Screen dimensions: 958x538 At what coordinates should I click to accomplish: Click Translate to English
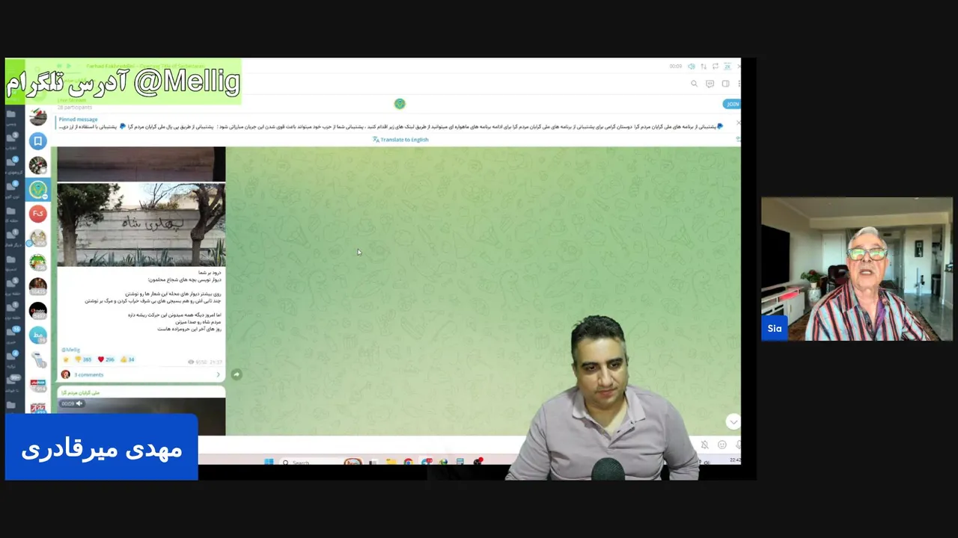[400, 140]
